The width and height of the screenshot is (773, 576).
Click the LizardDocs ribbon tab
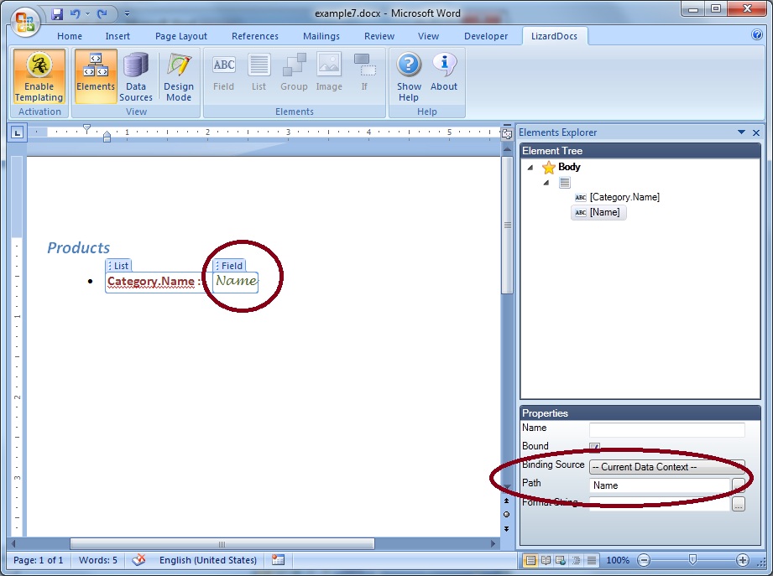click(x=554, y=36)
